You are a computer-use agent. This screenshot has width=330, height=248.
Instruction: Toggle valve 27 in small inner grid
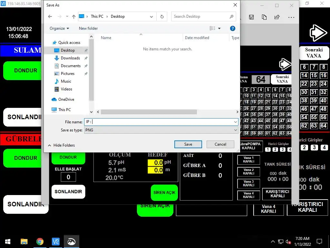click(x=254, y=108)
